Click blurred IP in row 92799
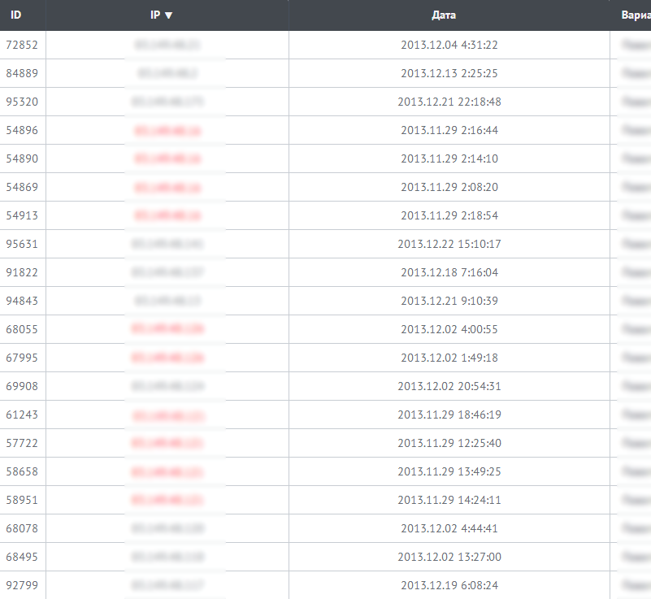The height and width of the screenshot is (599, 651). coord(167,585)
